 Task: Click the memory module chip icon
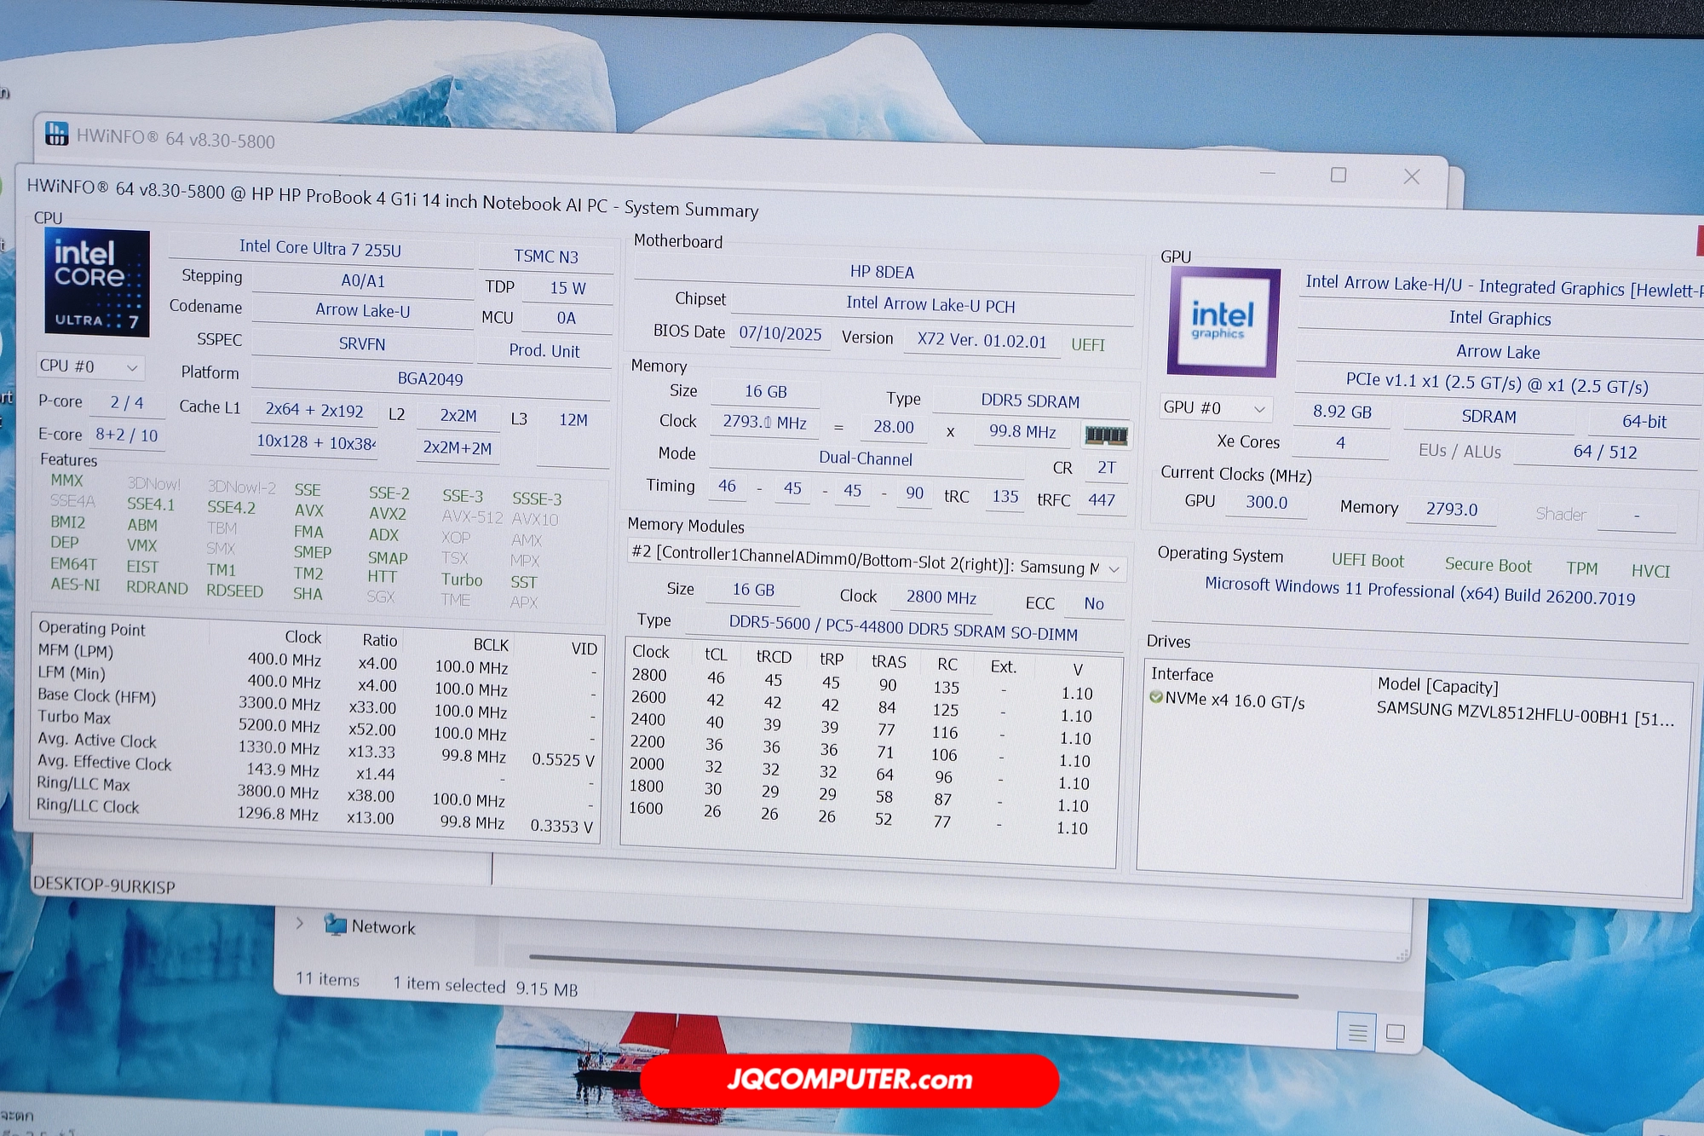[1106, 435]
